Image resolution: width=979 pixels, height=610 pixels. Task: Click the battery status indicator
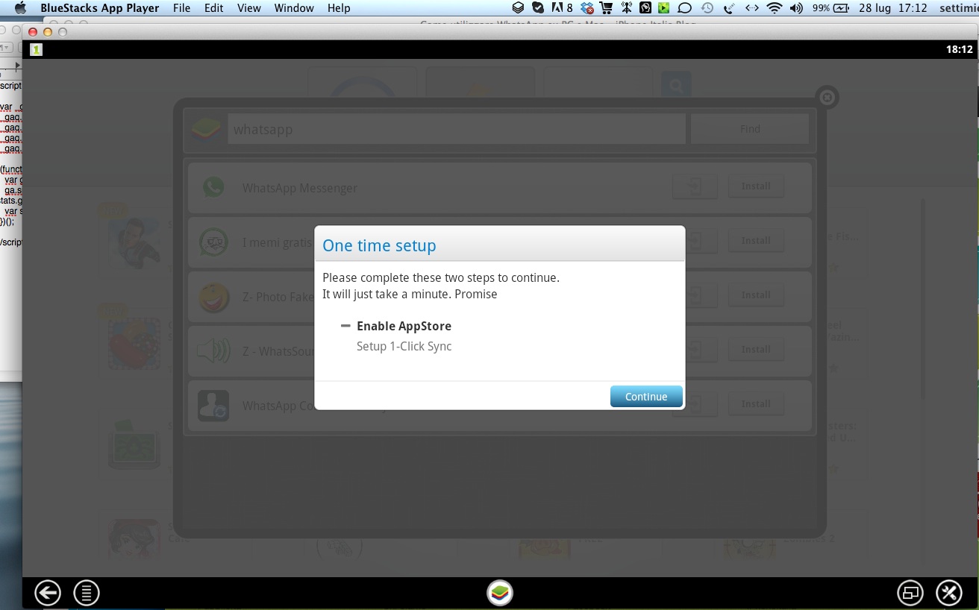pyautogui.click(x=831, y=8)
